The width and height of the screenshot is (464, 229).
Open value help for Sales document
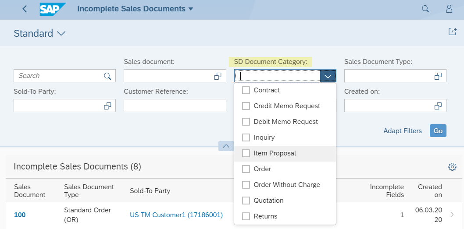tap(218, 76)
